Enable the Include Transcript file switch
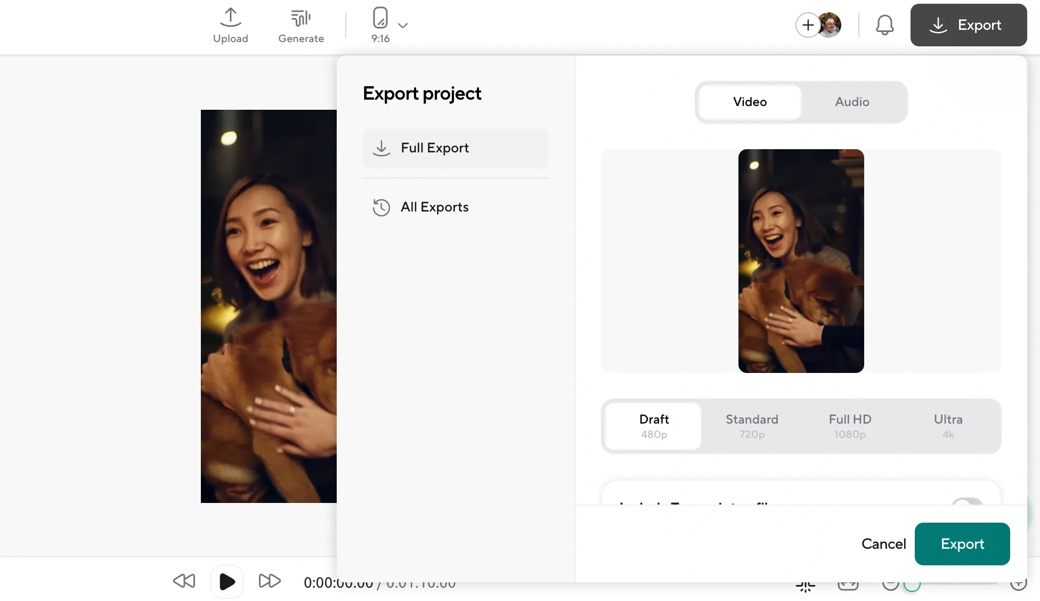Screen dimensions: 1040x601 click(966, 505)
